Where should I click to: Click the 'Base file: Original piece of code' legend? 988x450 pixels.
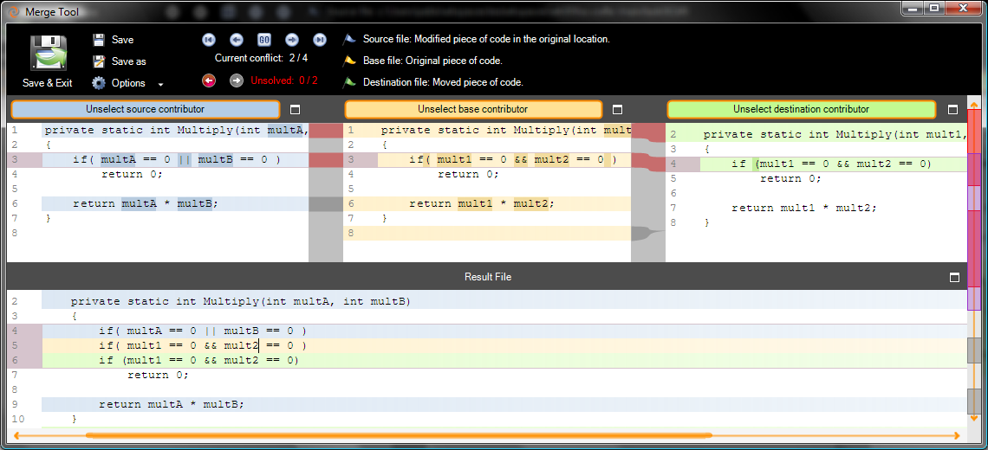coord(432,61)
